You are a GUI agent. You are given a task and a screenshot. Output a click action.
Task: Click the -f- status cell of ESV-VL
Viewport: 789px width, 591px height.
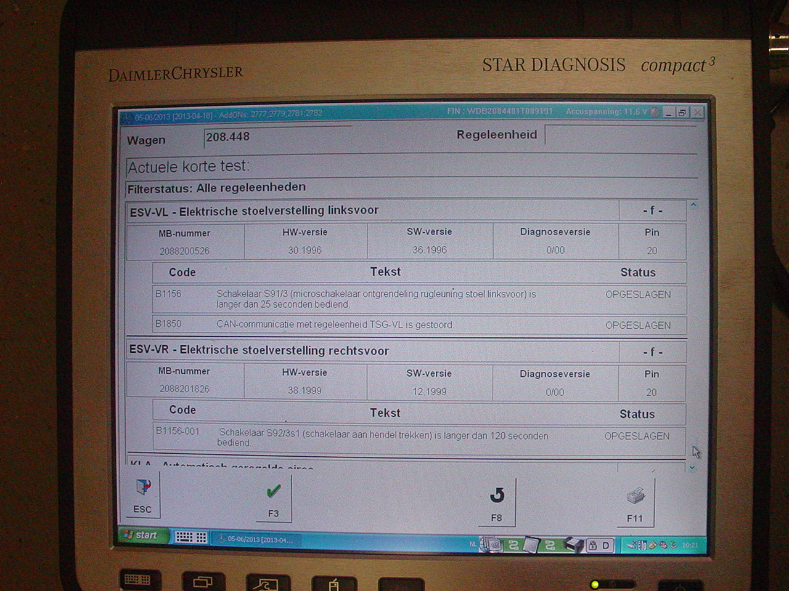(x=653, y=211)
